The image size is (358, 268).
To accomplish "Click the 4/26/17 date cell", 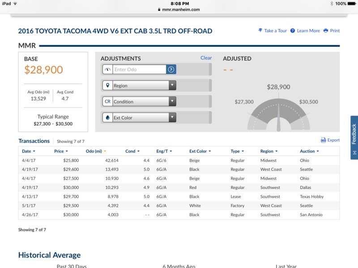I will [30, 215].
